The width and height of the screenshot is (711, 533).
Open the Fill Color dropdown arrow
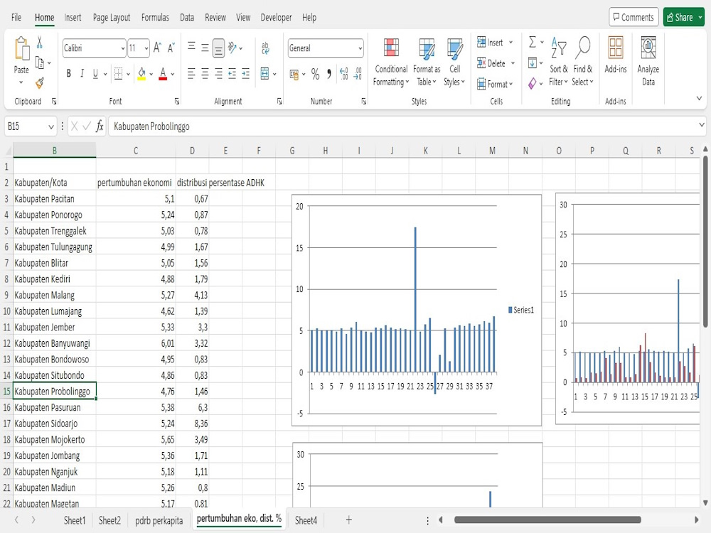(x=151, y=74)
